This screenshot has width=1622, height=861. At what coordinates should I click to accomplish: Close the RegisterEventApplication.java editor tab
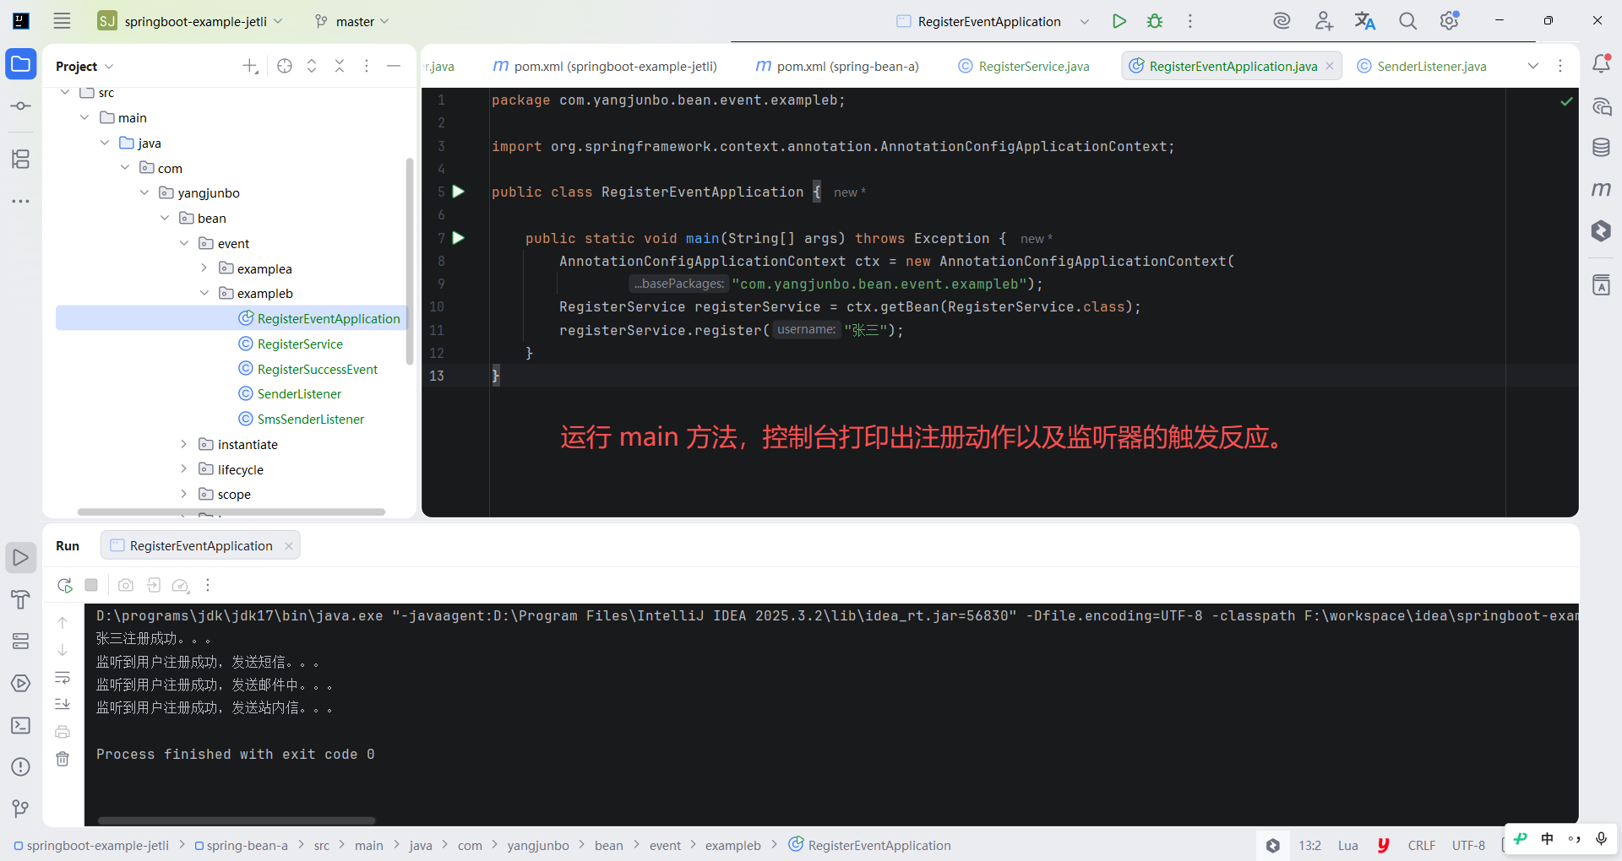tap(1330, 66)
